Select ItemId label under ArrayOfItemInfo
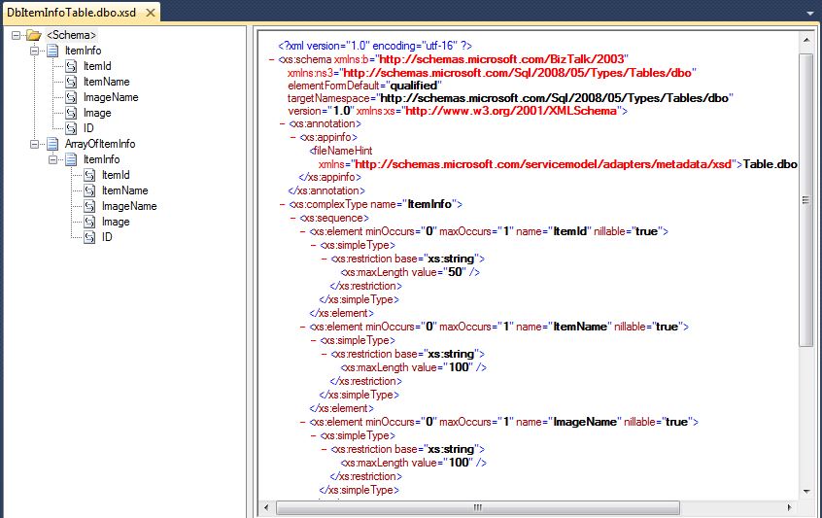This screenshot has height=518, width=822. click(116, 175)
